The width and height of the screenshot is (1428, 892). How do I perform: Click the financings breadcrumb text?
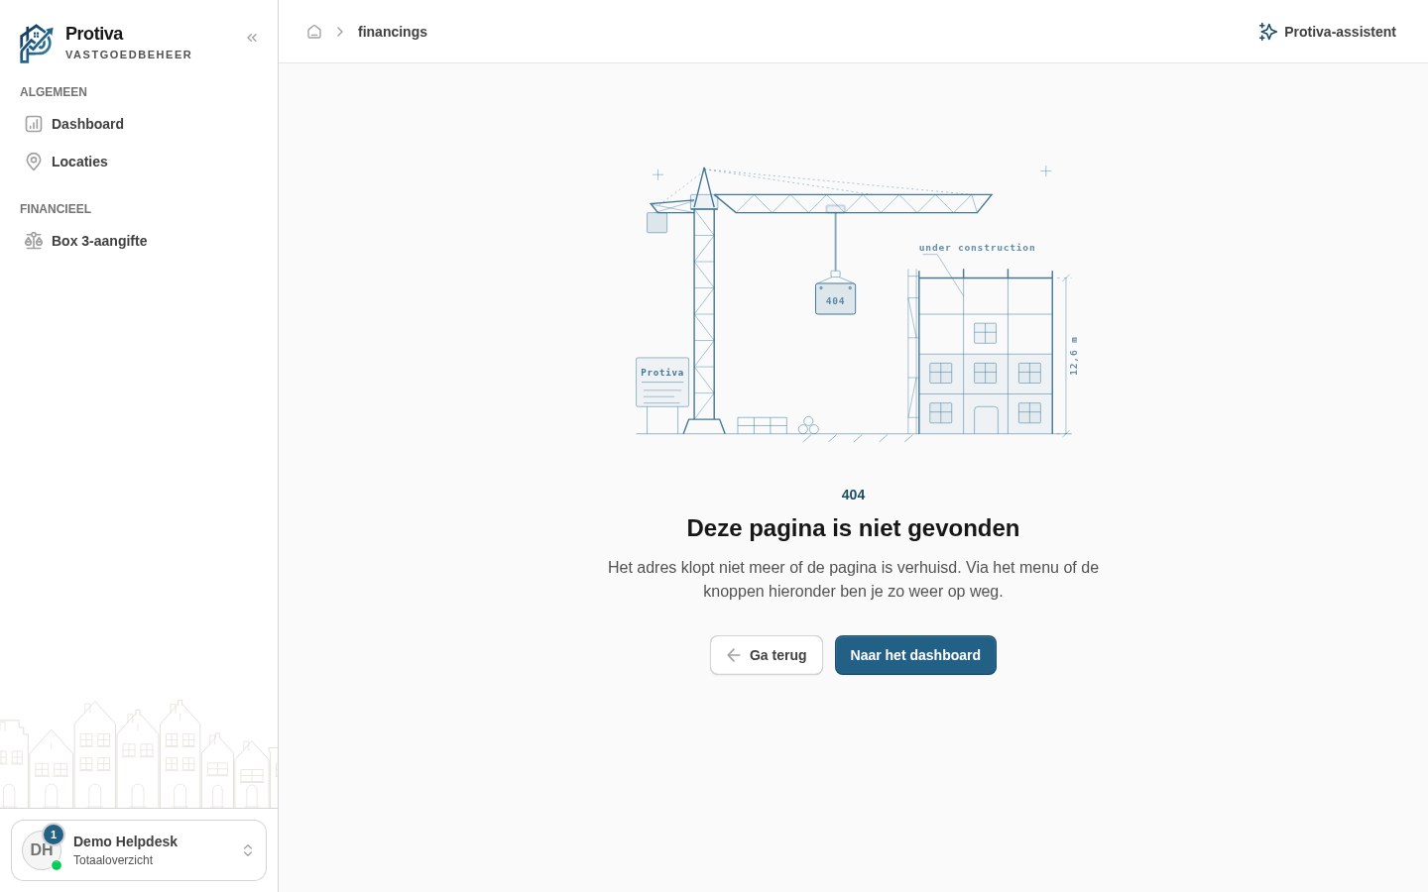[x=393, y=32]
